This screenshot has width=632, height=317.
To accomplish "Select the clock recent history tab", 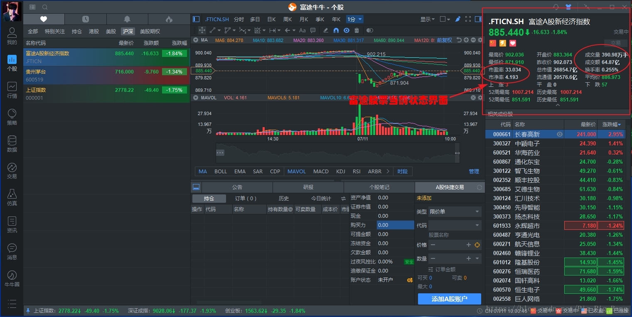I will (86, 19).
